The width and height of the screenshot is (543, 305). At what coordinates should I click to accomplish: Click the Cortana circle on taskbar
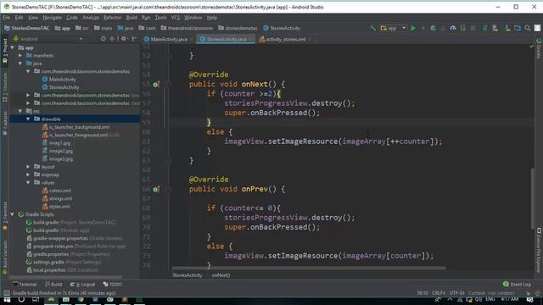21,299
